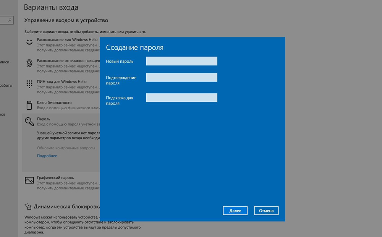Click the search magnifier icon in sidebar
The height and width of the screenshot is (237, 382).
point(10,19)
